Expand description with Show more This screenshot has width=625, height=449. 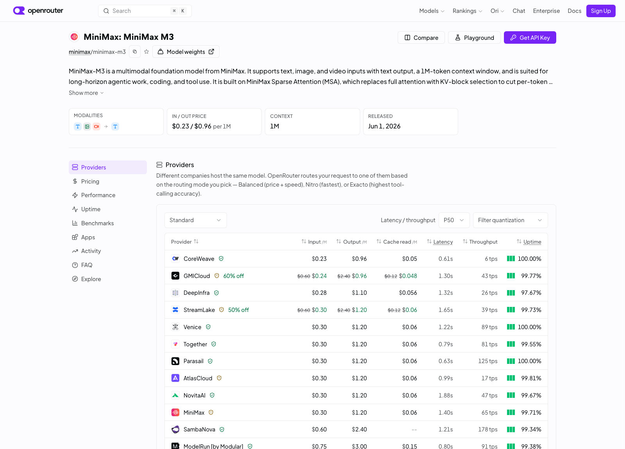pos(86,93)
